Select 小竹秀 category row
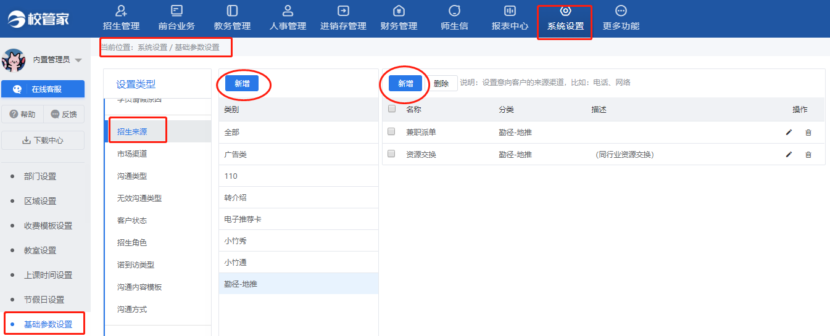Screen dimensions: 830x336 [x=299, y=240]
